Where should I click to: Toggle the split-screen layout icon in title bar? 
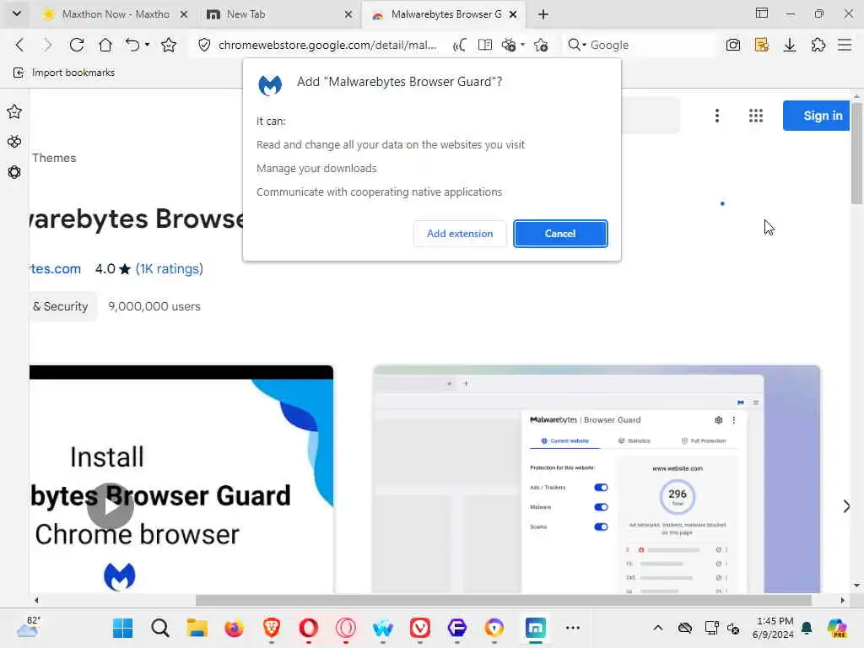[x=762, y=13]
